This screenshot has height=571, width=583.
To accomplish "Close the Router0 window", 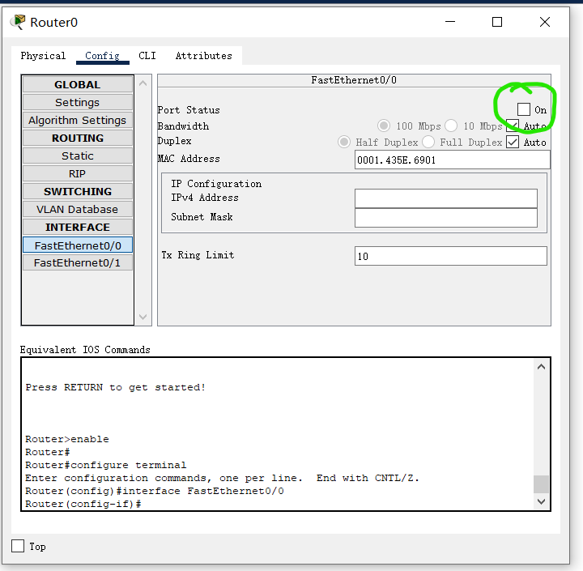I will coord(545,22).
